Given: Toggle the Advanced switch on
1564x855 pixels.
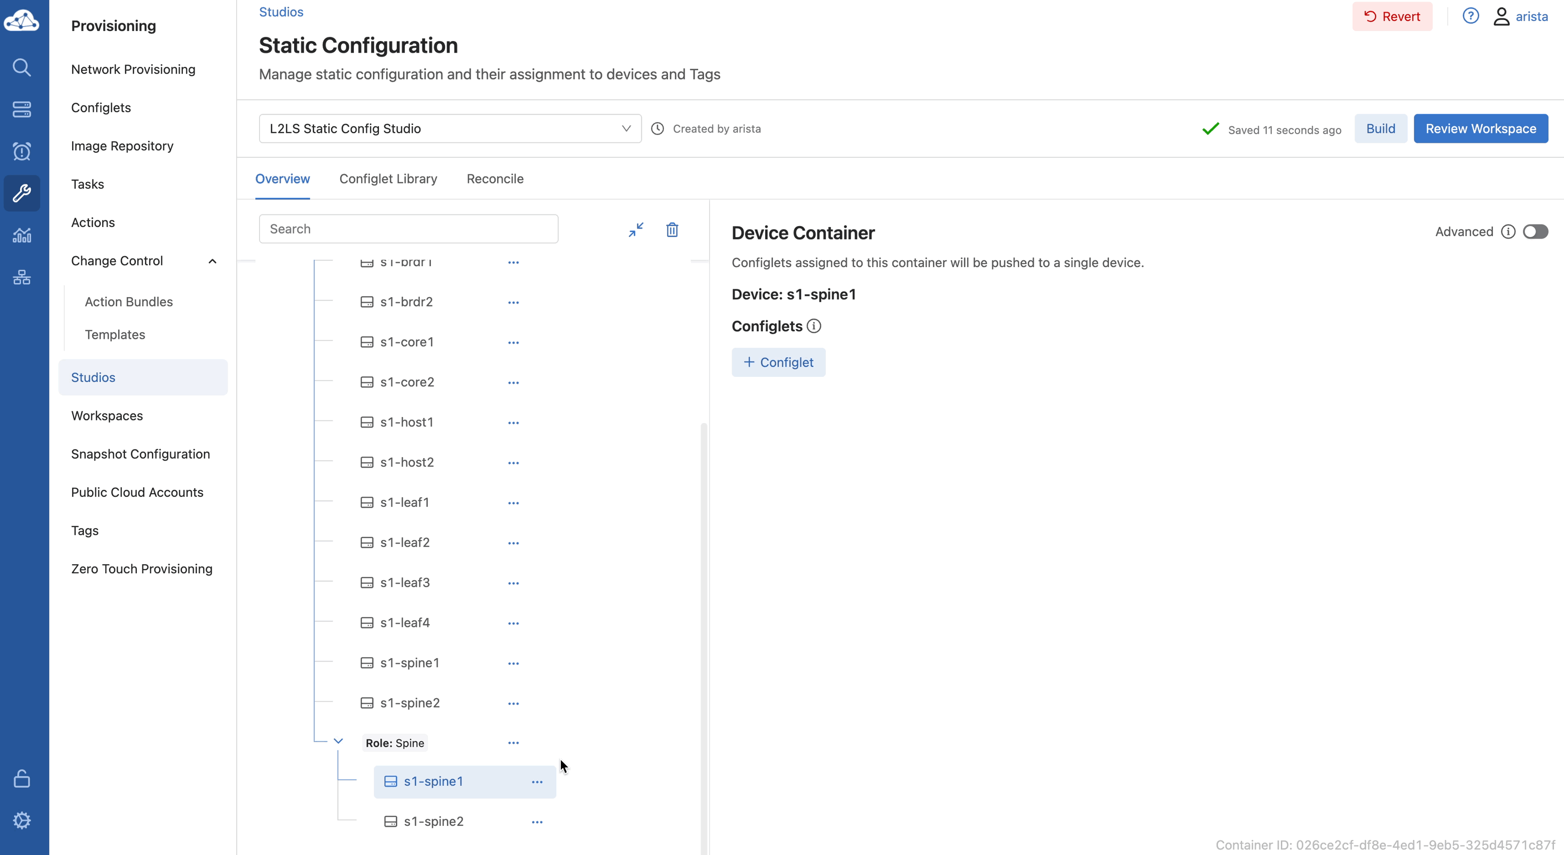Looking at the screenshot, I should (1535, 232).
